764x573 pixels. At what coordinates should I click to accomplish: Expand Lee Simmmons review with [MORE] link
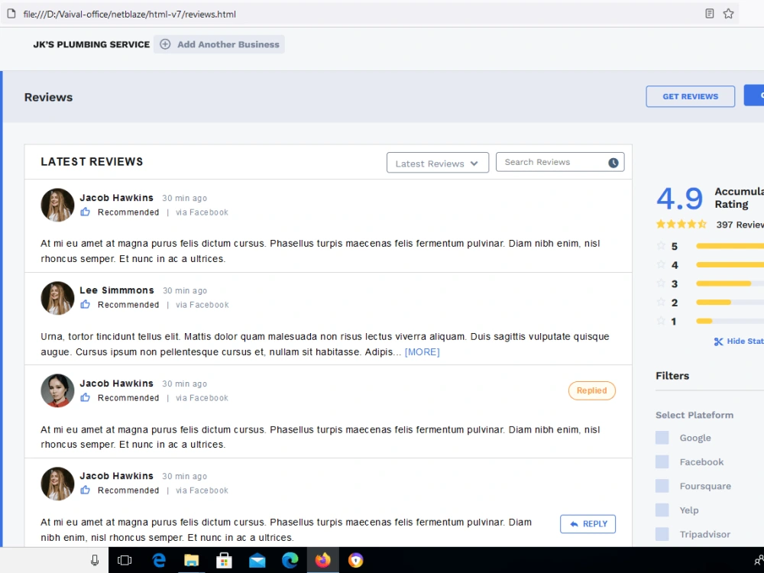pyautogui.click(x=422, y=351)
